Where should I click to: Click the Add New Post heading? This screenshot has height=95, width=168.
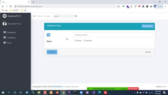coord(54,26)
